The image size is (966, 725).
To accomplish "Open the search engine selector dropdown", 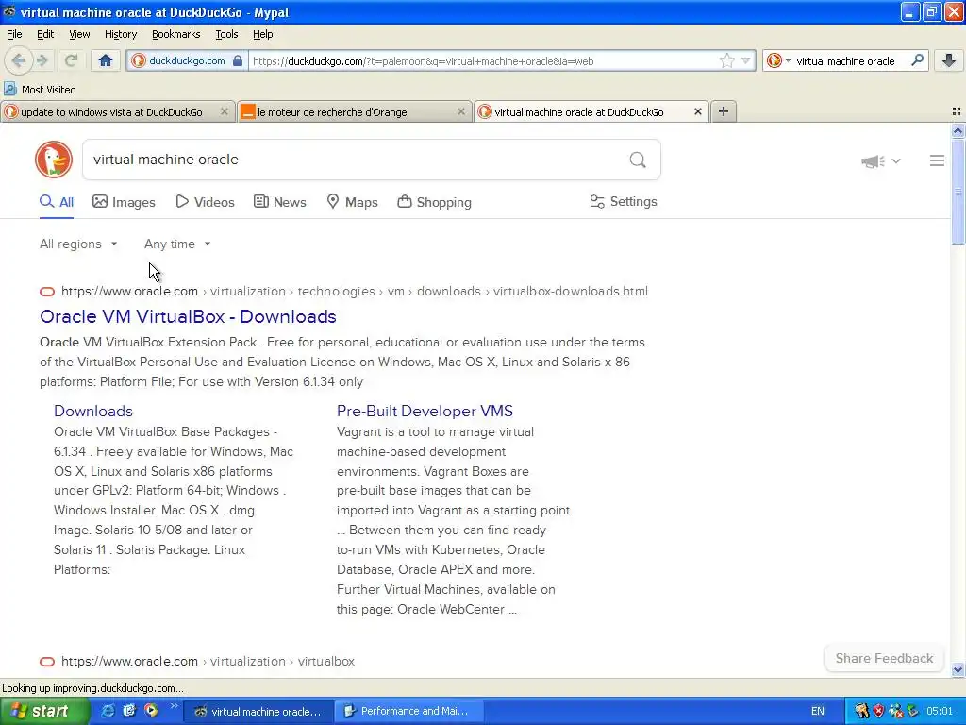I will 778,60.
